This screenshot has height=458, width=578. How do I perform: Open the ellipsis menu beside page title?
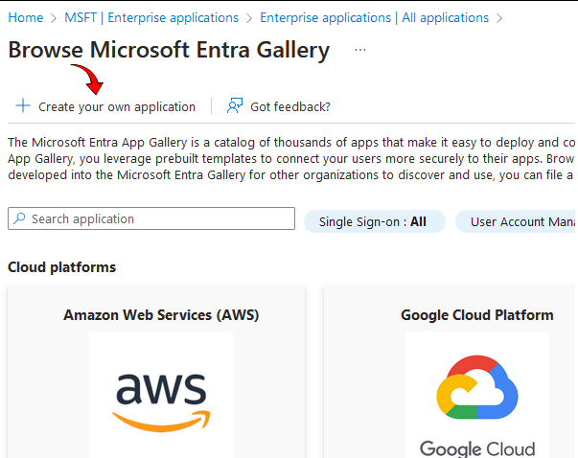(360, 50)
